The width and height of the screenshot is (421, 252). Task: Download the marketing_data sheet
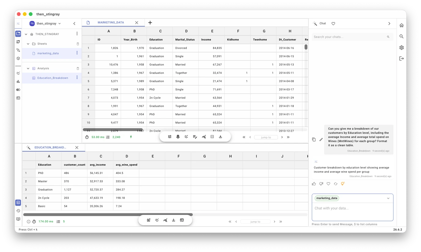220,137
